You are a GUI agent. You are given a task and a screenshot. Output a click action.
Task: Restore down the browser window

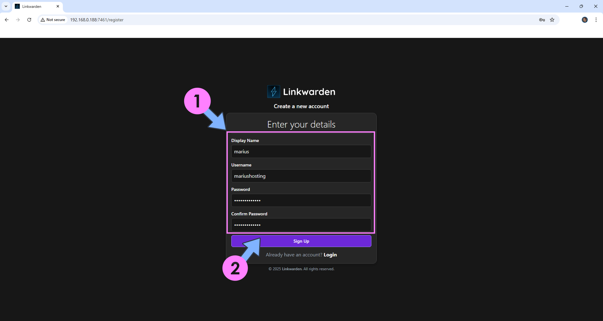[x=581, y=6]
